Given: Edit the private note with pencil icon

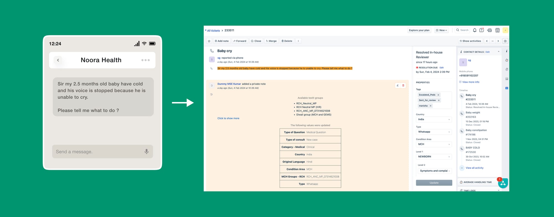Looking at the screenshot, I should [x=397, y=86].
